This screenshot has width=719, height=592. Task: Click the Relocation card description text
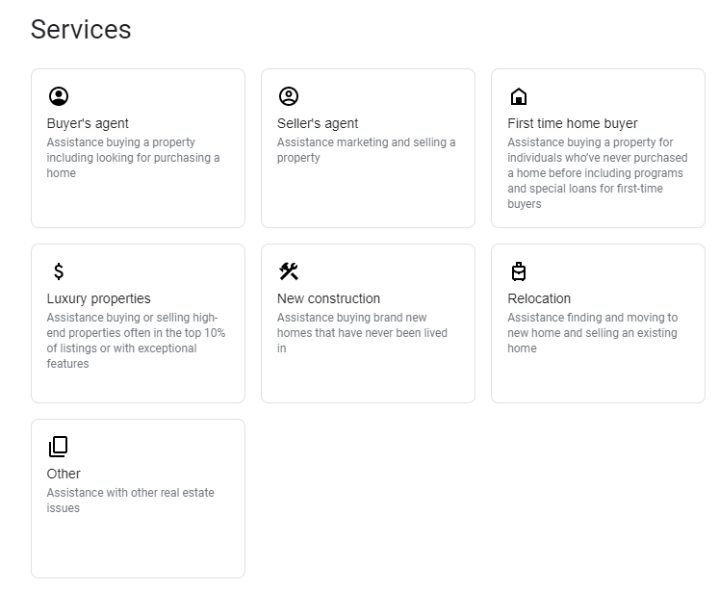[x=592, y=333]
